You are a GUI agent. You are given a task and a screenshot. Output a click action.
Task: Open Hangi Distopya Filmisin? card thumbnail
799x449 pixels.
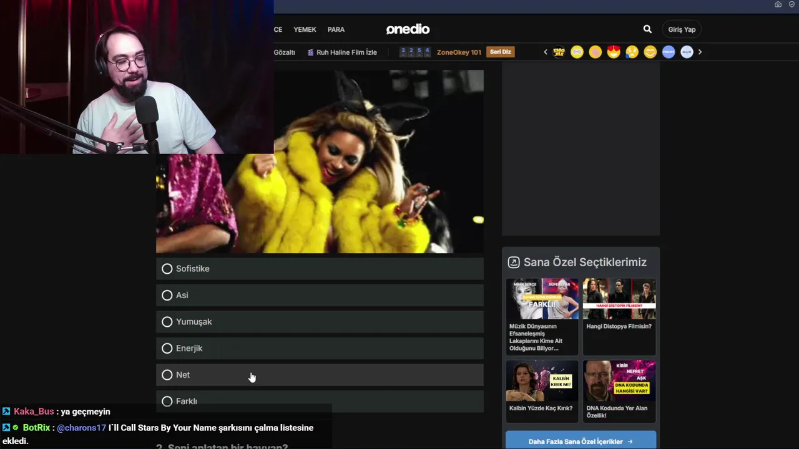[619, 299]
